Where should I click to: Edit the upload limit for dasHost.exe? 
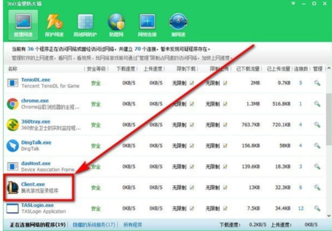click(x=225, y=166)
